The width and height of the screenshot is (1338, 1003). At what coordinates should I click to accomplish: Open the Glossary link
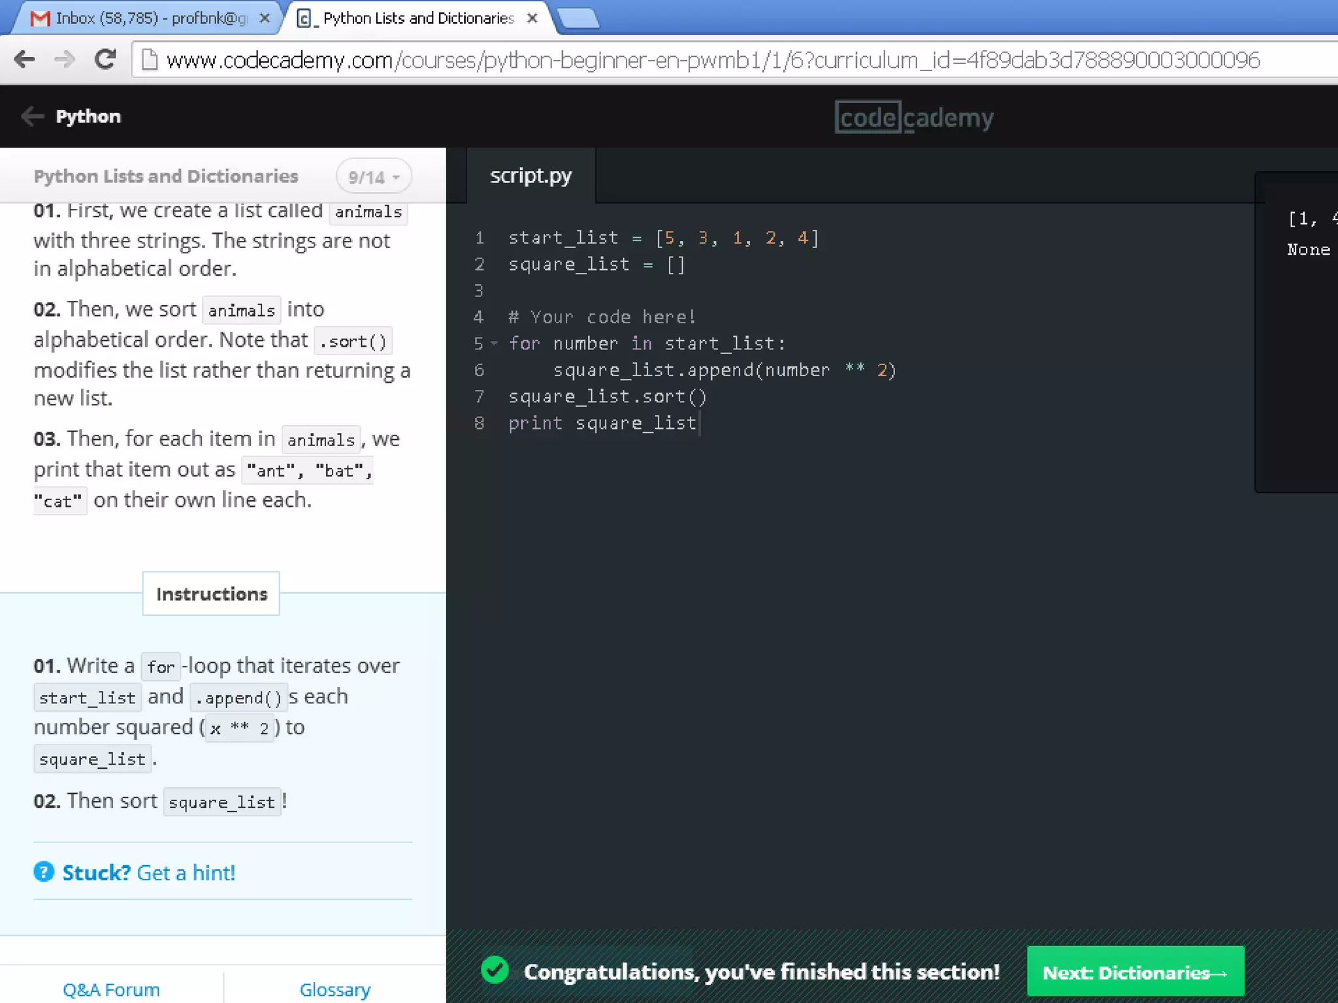(x=335, y=990)
